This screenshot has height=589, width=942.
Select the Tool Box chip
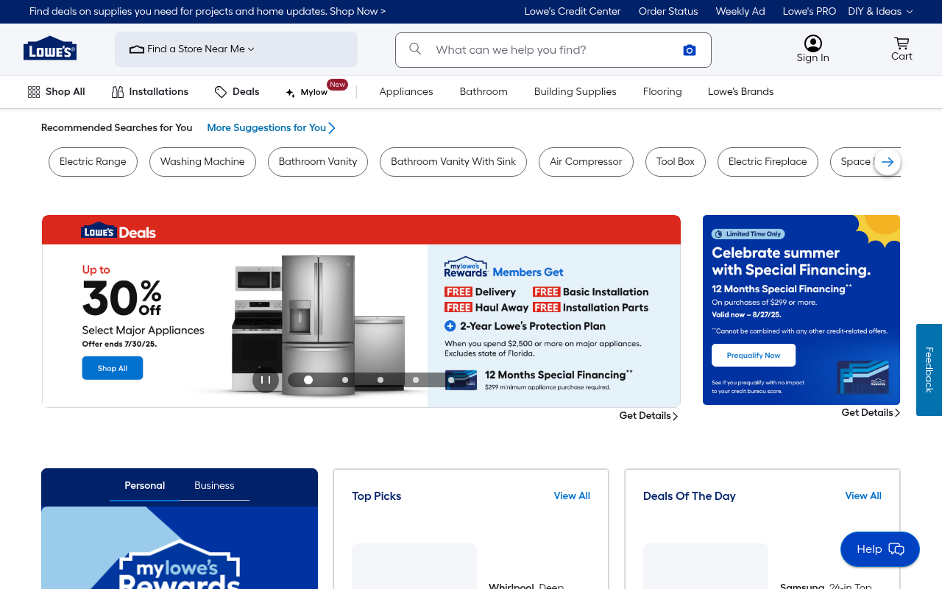click(676, 162)
